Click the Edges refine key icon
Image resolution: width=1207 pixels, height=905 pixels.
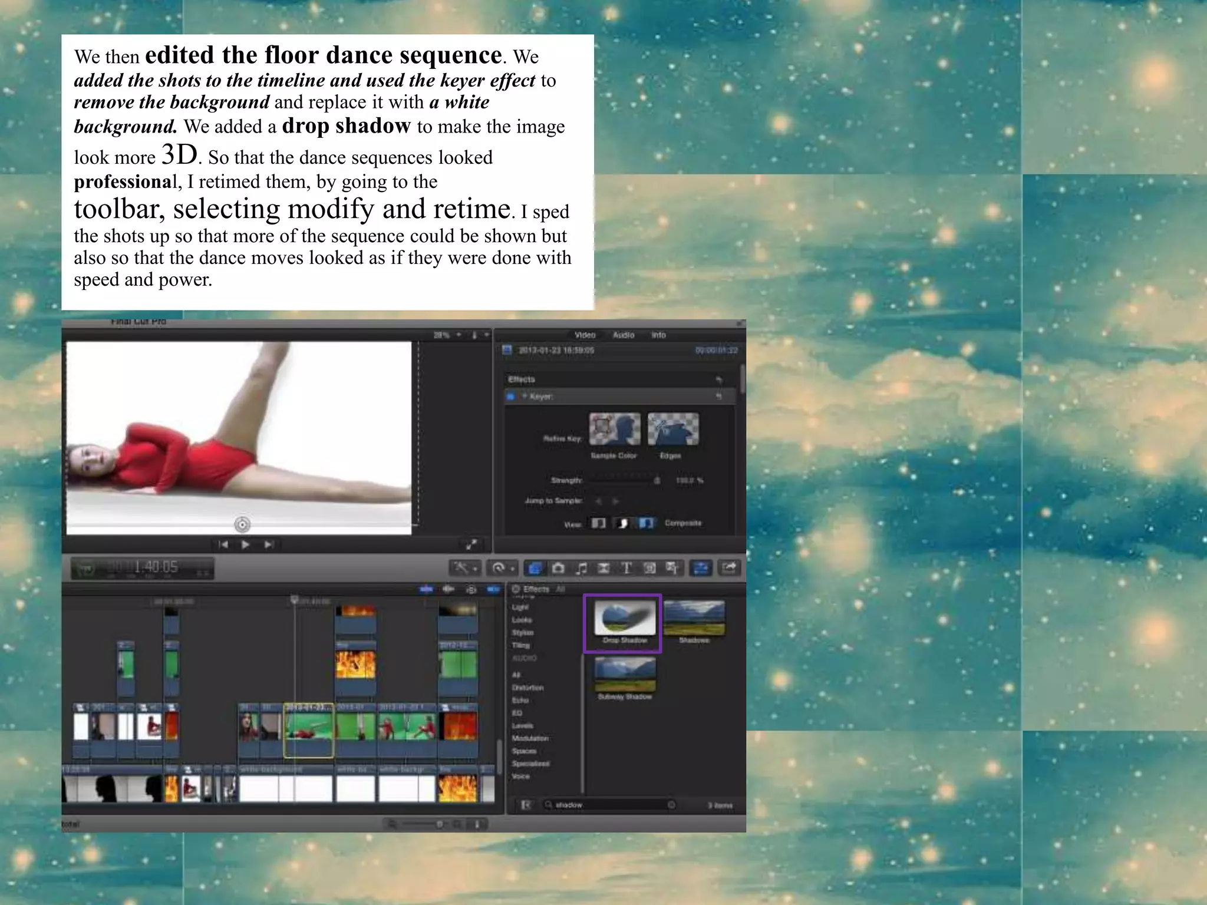[x=673, y=429]
